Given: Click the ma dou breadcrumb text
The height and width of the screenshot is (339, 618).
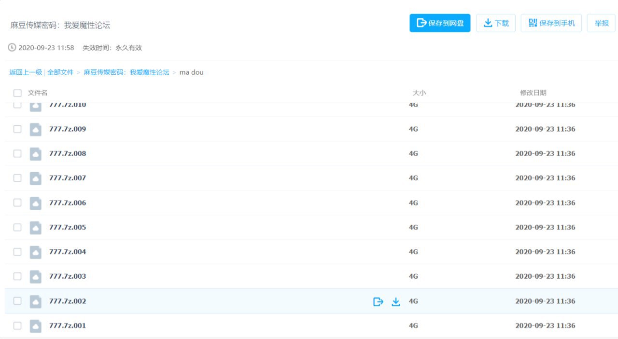Looking at the screenshot, I should pos(192,72).
